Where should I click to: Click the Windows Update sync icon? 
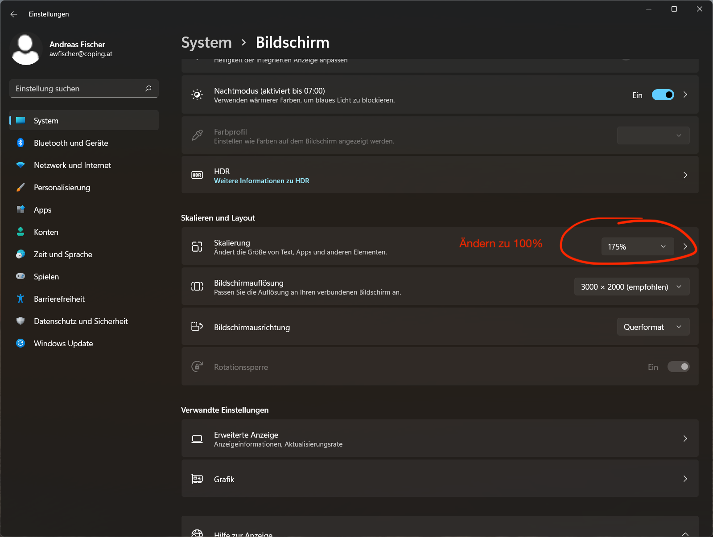coord(21,343)
